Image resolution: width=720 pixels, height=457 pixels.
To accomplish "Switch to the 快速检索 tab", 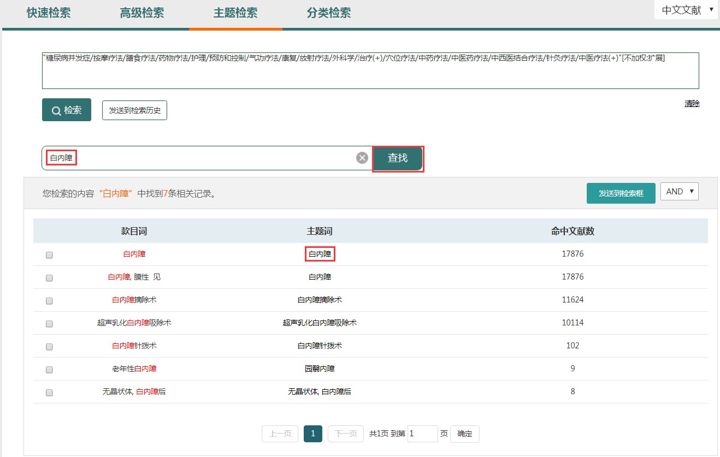I will coord(49,13).
